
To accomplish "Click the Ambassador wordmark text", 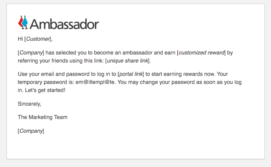I will click(x=64, y=24).
